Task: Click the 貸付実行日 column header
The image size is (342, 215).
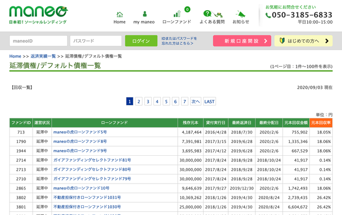Action: tap(216, 123)
